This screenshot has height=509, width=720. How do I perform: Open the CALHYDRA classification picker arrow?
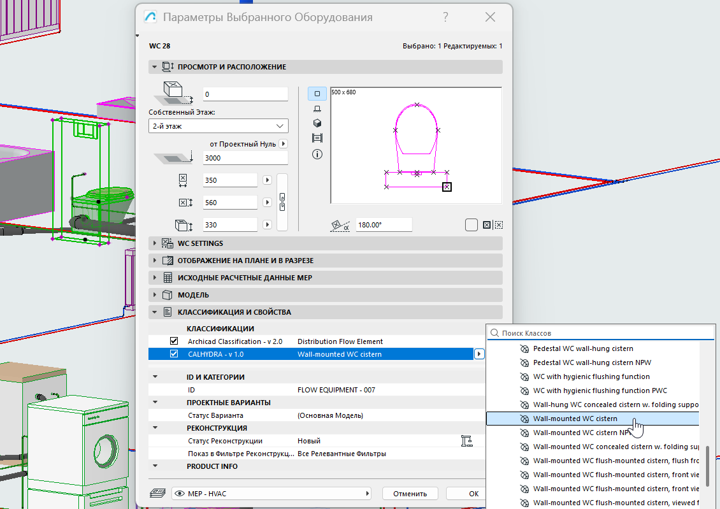(x=479, y=354)
